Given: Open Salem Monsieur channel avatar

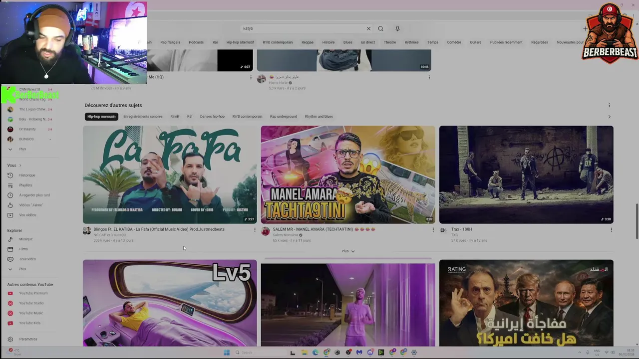Looking at the screenshot, I should pos(265,231).
